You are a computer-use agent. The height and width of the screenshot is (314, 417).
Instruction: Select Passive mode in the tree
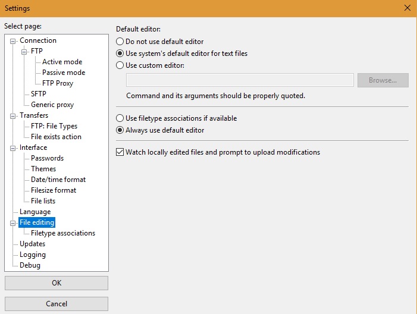tap(64, 73)
